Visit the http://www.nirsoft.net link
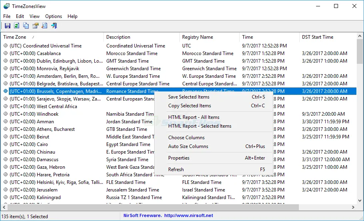 (x=189, y=215)
